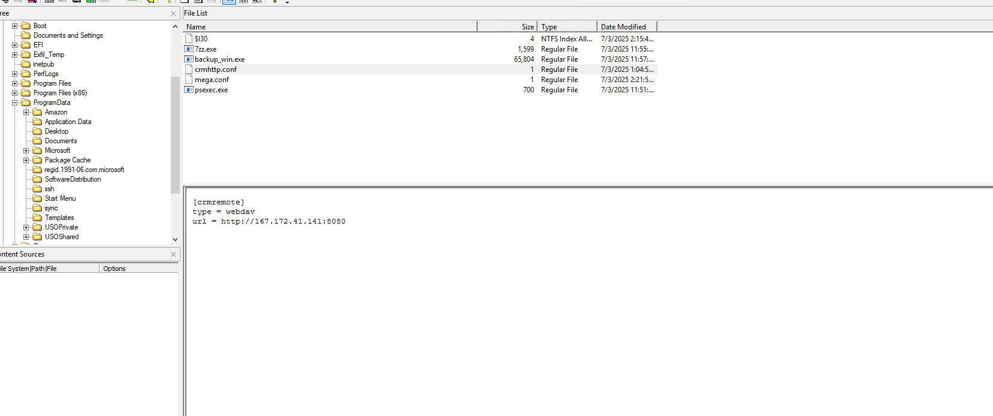Click the 65,804 size cell
The image size is (993, 416).
[x=524, y=59]
